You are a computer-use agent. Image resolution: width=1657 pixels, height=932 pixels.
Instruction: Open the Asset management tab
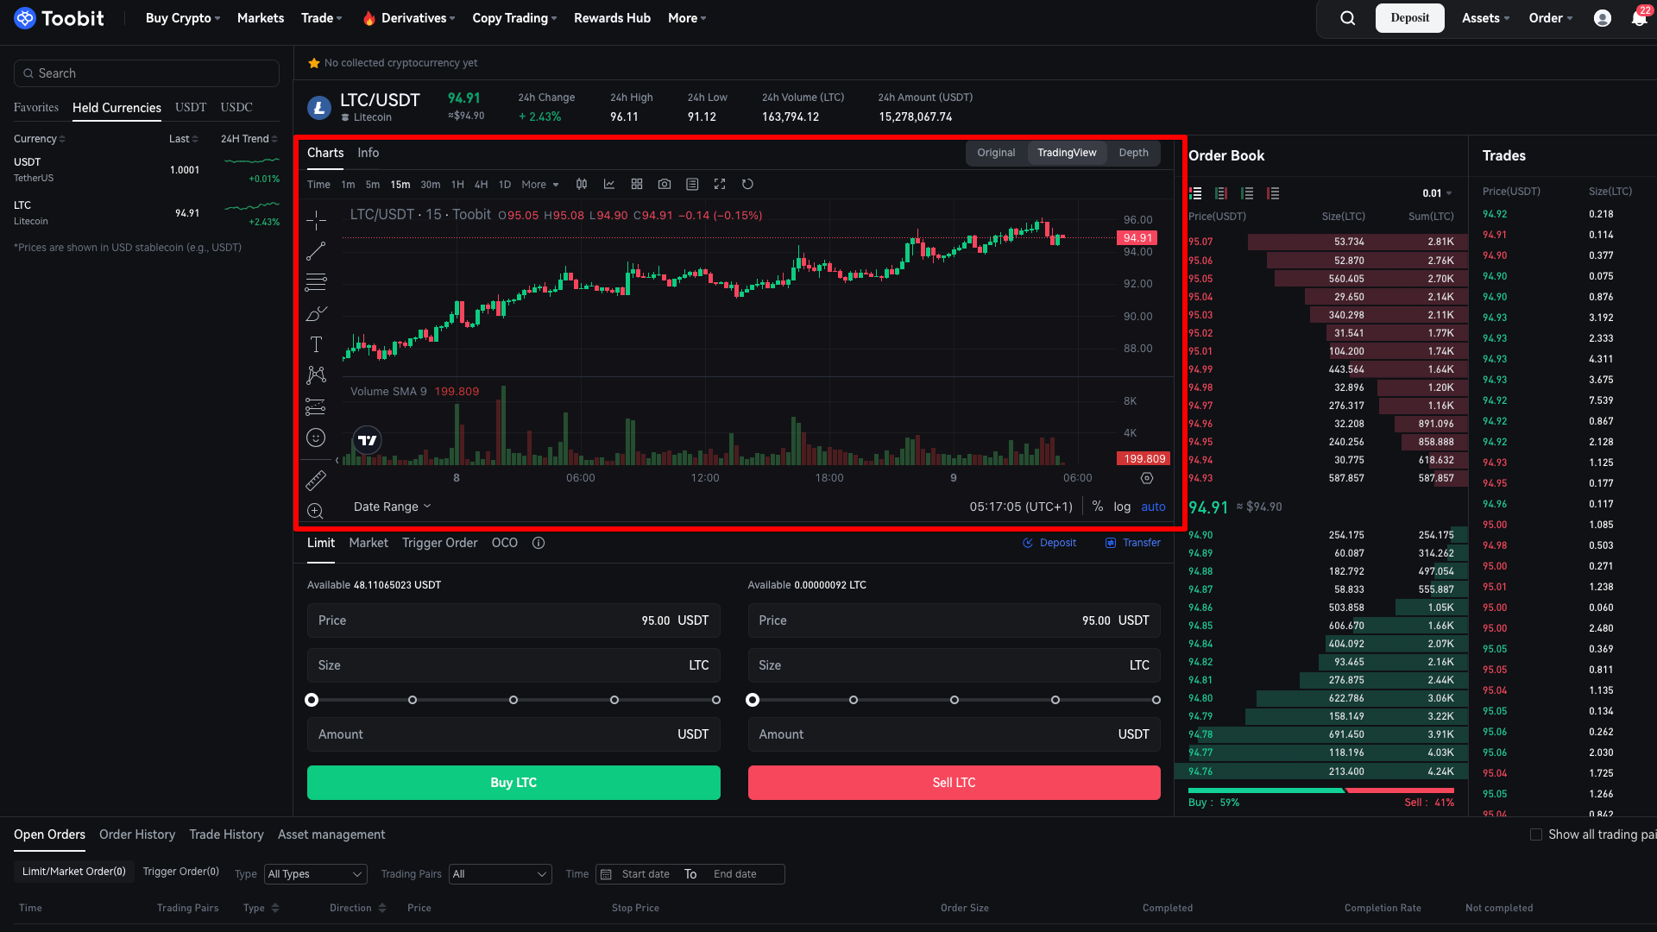click(x=331, y=834)
